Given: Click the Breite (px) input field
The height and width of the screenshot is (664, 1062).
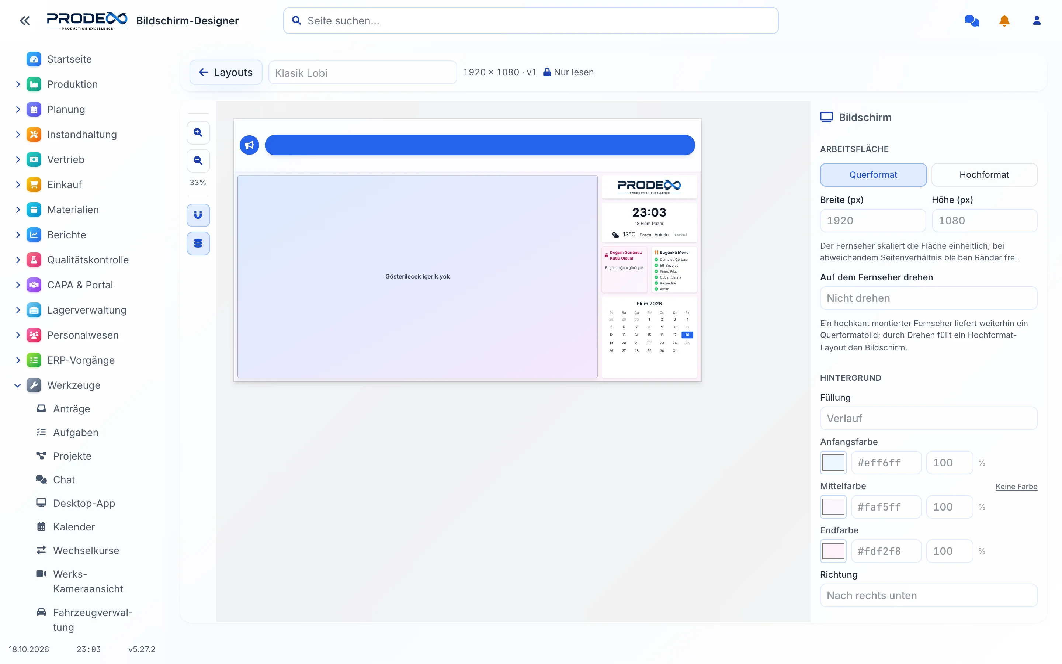Looking at the screenshot, I should (873, 221).
